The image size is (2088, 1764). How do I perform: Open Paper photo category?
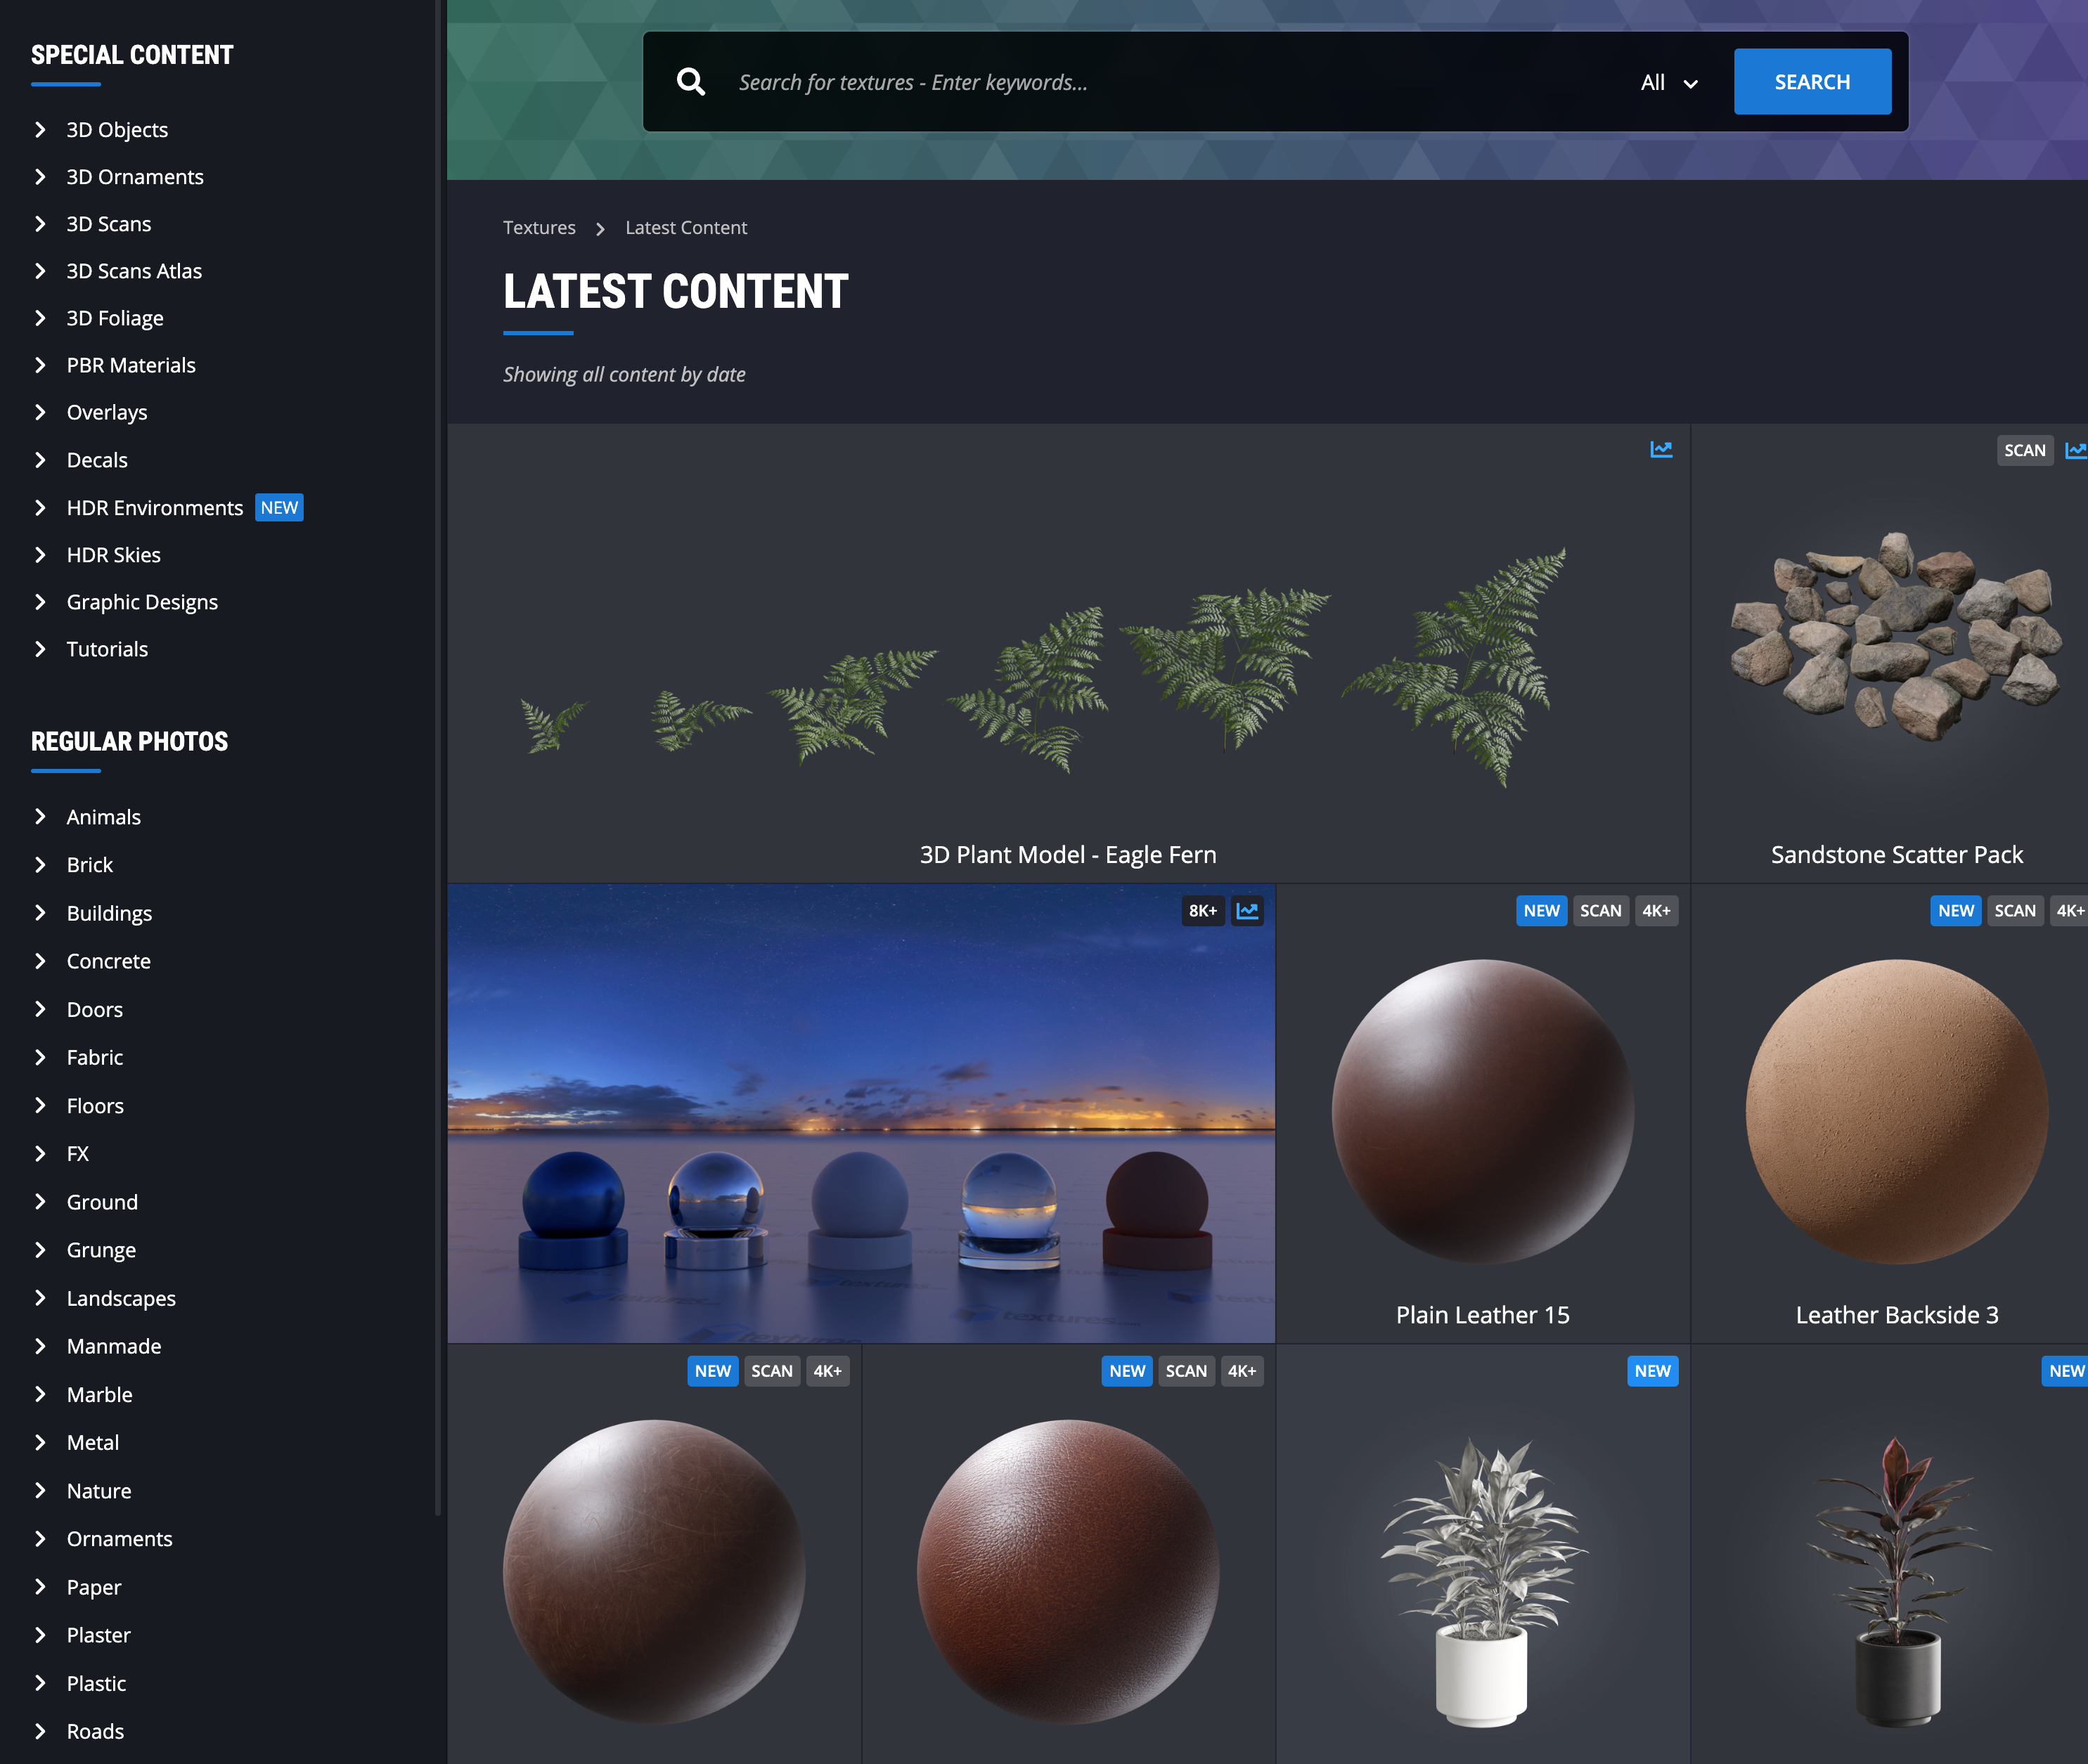pyautogui.click(x=94, y=1587)
